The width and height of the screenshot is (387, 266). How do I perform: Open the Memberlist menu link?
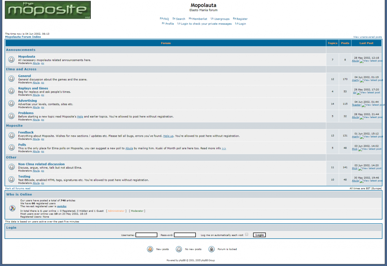(199, 19)
